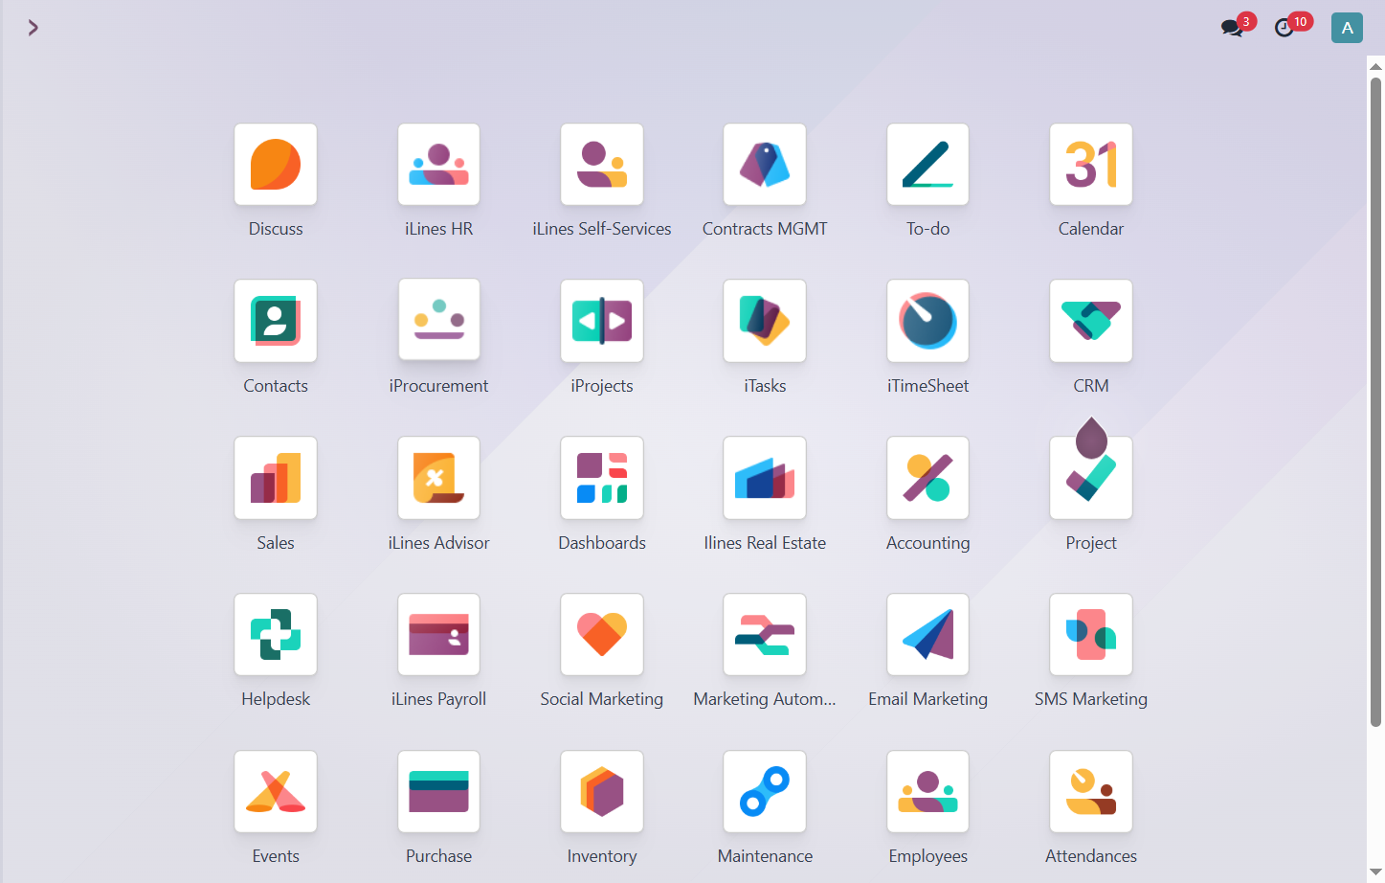Open activities clock with 10 pending
Screen dimensions: 1385x883
click(1292, 26)
